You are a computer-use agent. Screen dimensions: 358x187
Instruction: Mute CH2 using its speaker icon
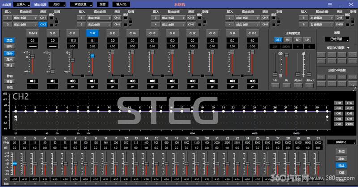point(93,81)
